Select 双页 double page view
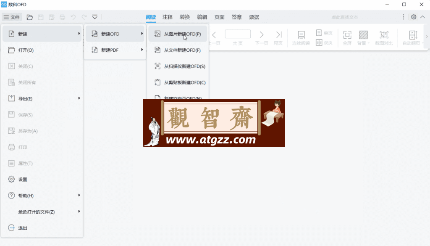This screenshot has width=430, height=246. coord(324,42)
